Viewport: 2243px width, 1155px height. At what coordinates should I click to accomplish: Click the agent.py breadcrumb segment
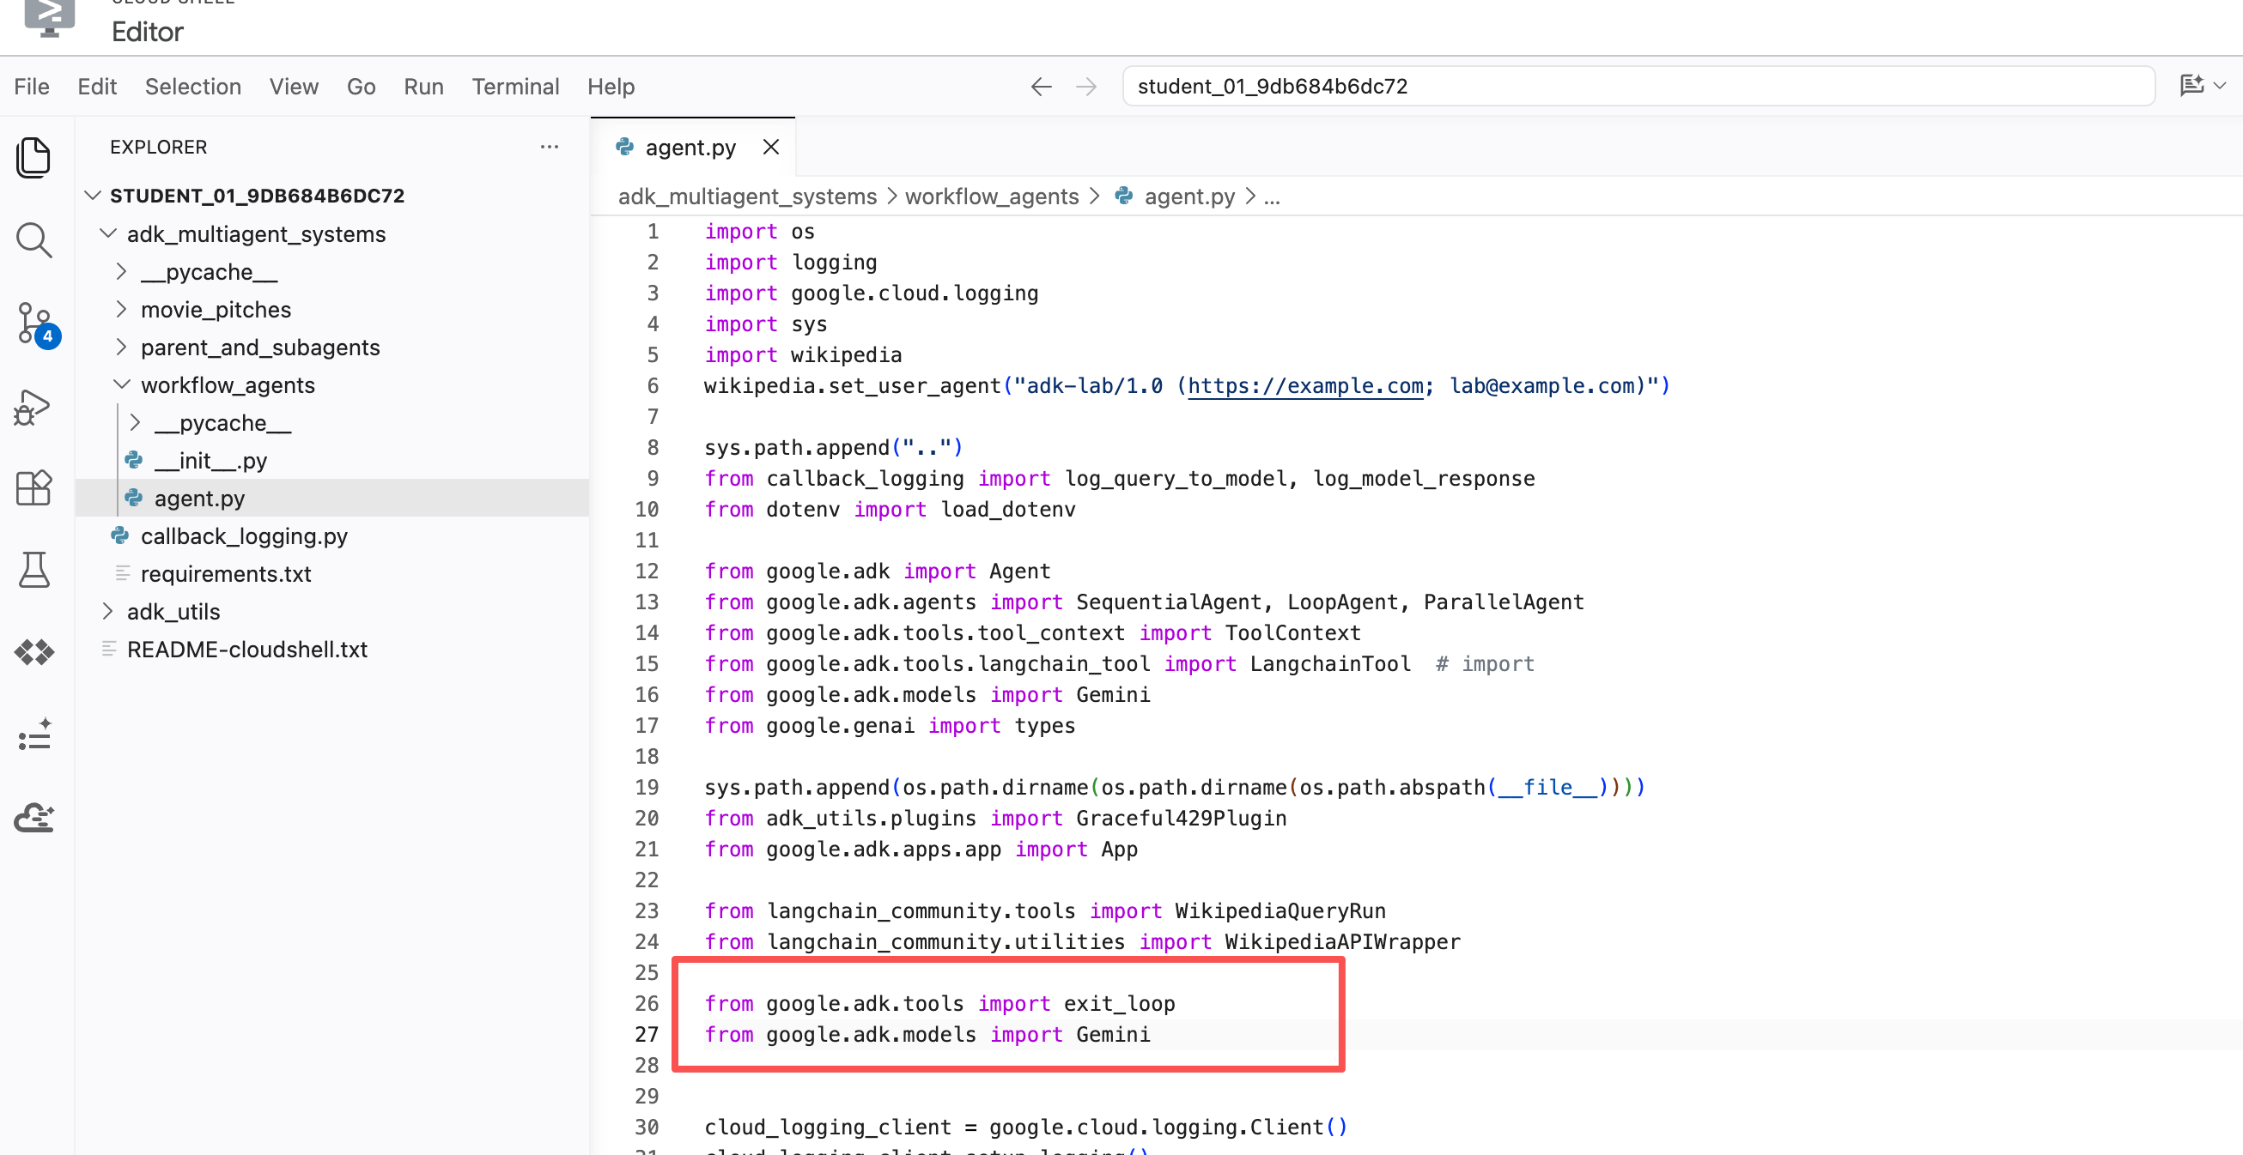click(1188, 197)
